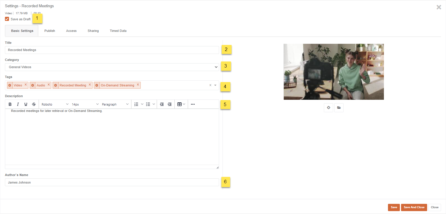Screen dimensions: 446x214
Task: Click the Save And Close button
Action: (x=414, y=207)
